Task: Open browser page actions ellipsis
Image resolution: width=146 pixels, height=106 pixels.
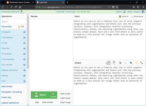Action: [x=110, y=7]
